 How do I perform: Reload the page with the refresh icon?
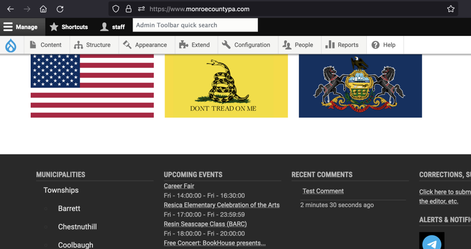coord(60,9)
